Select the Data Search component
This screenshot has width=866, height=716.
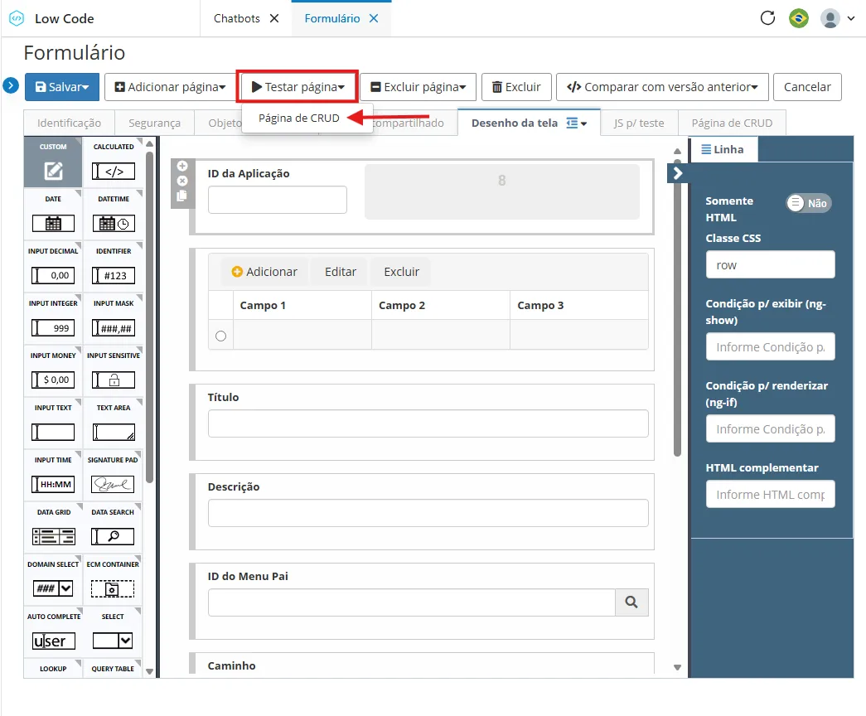114,528
